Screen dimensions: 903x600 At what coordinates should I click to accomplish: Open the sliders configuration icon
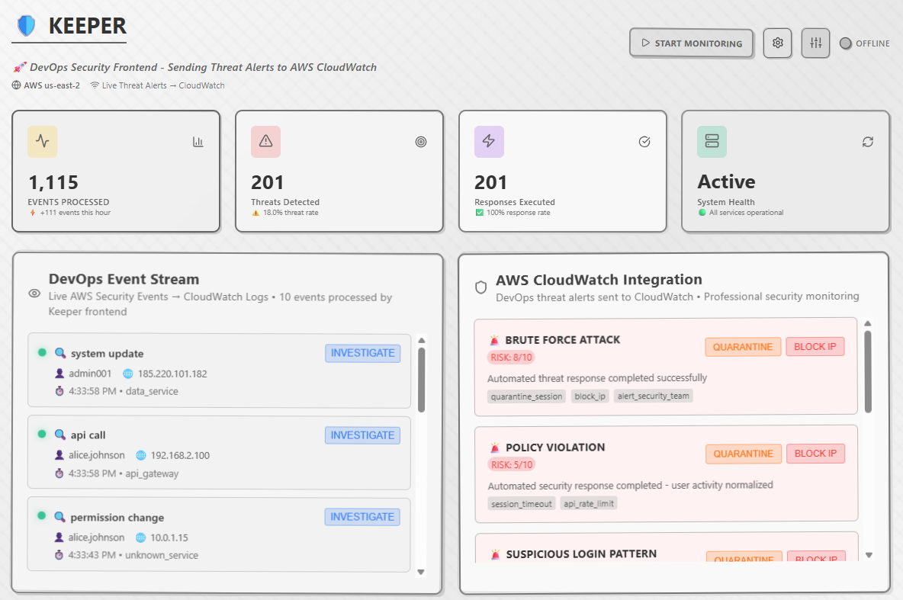[x=815, y=43]
